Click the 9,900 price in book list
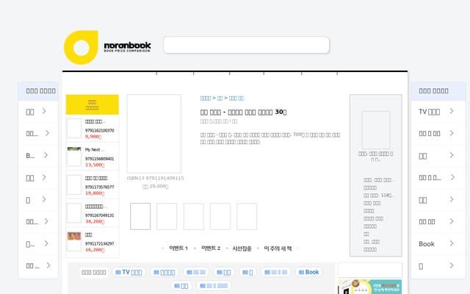The height and width of the screenshot is (294, 470). [93, 137]
